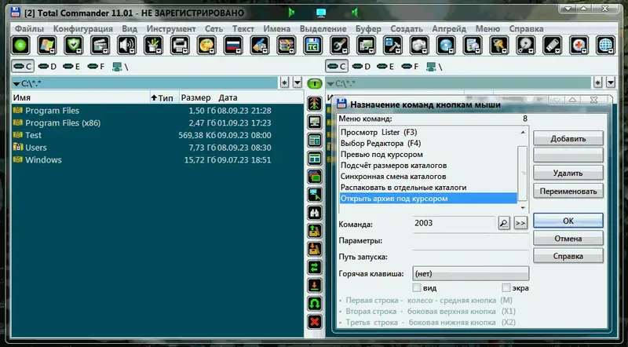
Task: Open left panel favorites asterisk button
Action: (284, 83)
